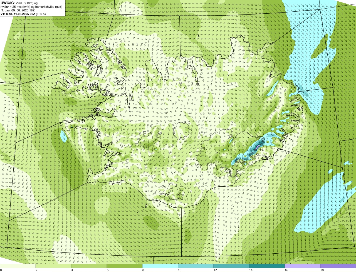Click the title line 'UWC/IG: Vindur (10m) og'
Screen dimensions: 356x272
[19, 3]
